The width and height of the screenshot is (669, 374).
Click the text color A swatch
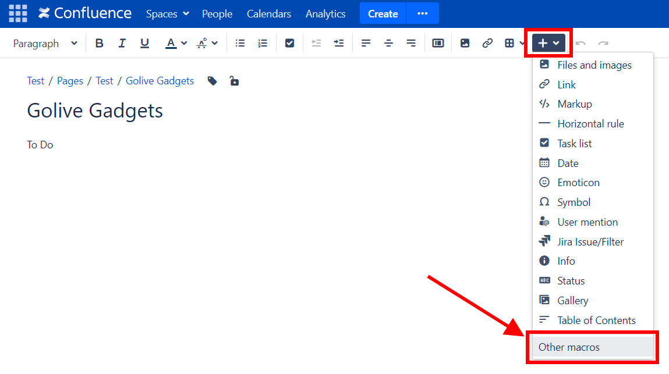coord(171,43)
